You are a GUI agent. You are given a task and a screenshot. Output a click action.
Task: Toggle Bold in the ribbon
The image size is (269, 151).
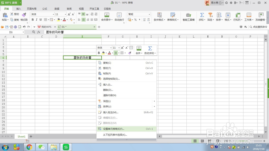click(x=33, y=20)
